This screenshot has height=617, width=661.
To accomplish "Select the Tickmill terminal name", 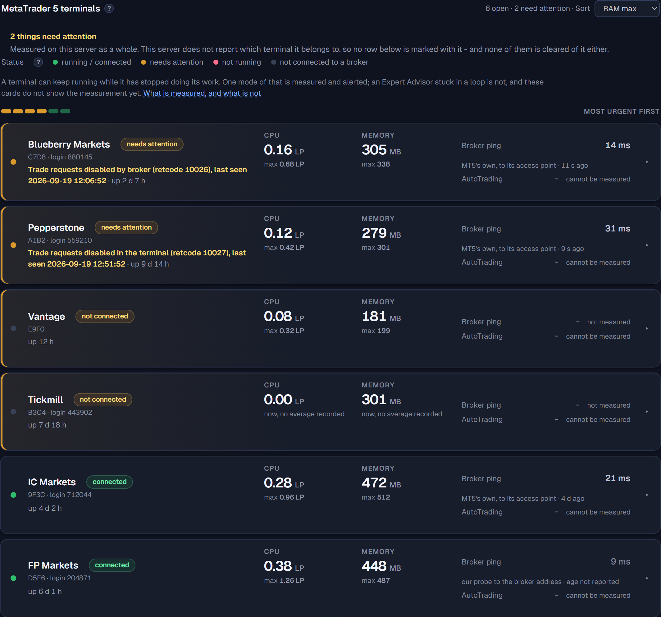I will tap(45, 400).
